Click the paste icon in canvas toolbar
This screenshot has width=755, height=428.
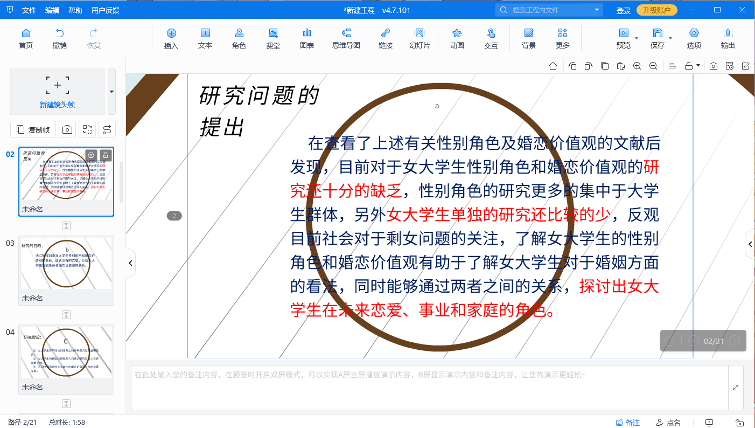pos(621,66)
